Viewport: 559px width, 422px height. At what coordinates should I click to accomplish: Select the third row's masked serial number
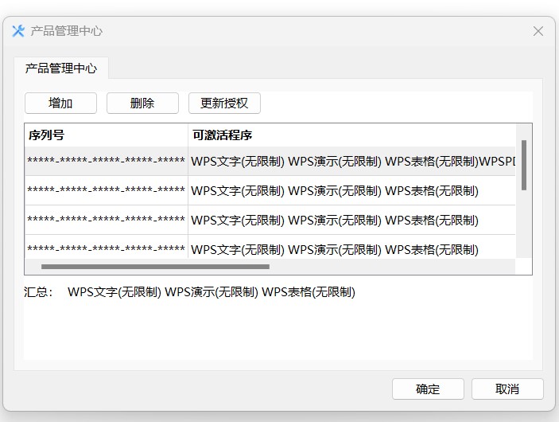(106, 220)
